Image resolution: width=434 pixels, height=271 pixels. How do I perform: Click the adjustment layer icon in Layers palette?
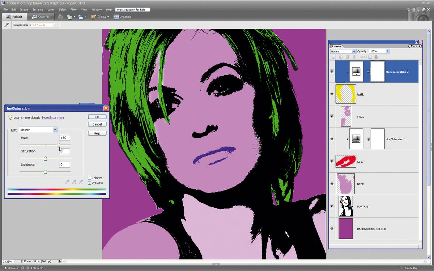[x=341, y=57]
